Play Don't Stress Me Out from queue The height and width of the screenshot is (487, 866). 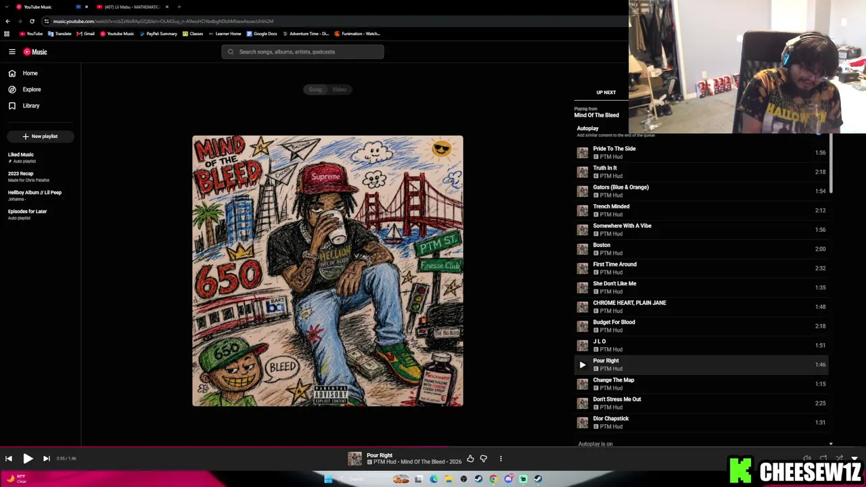point(702,403)
